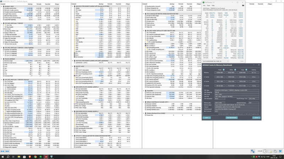Click Save in AIDA64 benchmark window
The image size is (284, 159).
coord(207,118)
